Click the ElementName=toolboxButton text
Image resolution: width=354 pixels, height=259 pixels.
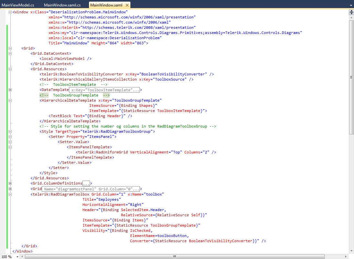(x=160, y=236)
